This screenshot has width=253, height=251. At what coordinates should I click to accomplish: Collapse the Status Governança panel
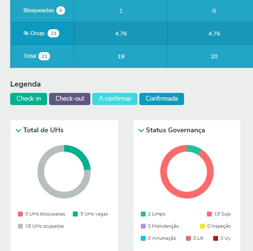pyautogui.click(x=141, y=130)
